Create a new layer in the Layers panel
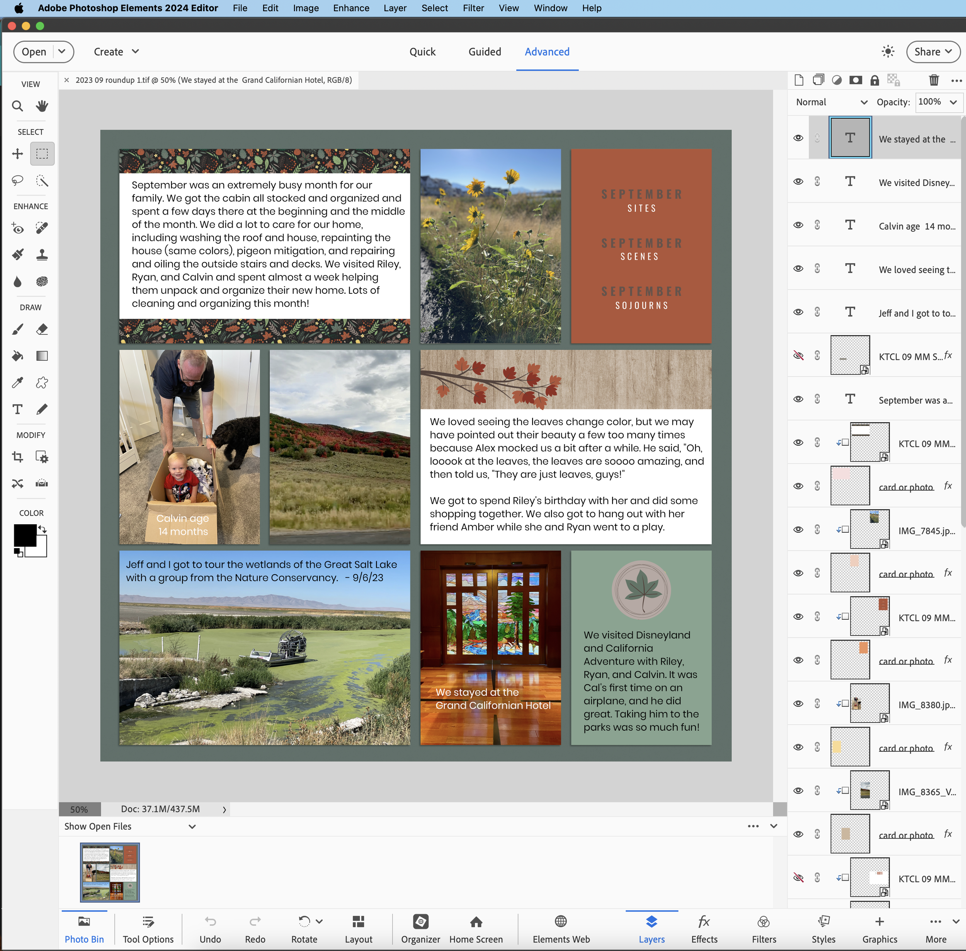The height and width of the screenshot is (951, 966). point(799,80)
